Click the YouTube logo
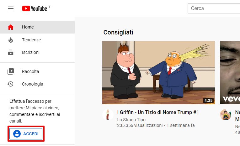 click(x=36, y=8)
